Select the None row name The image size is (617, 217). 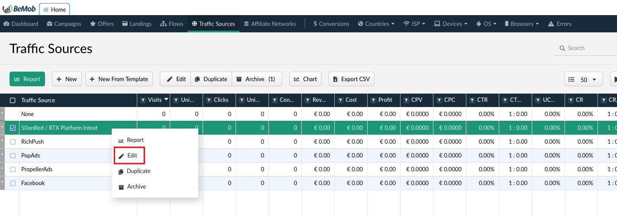[x=27, y=114]
